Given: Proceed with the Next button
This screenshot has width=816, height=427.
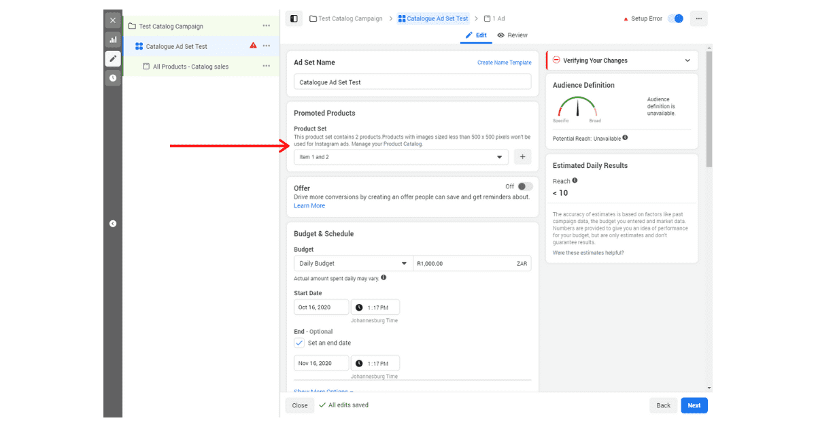Looking at the screenshot, I should tap(694, 405).
